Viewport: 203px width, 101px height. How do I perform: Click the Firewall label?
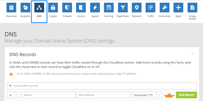tap(67, 16)
